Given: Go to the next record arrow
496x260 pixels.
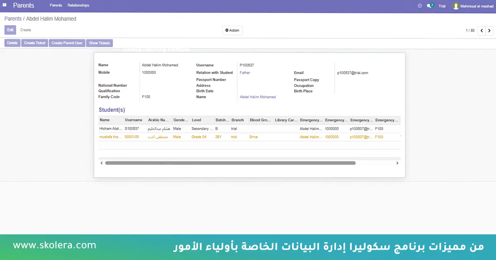Looking at the screenshot, I should [x=489, y=31].
